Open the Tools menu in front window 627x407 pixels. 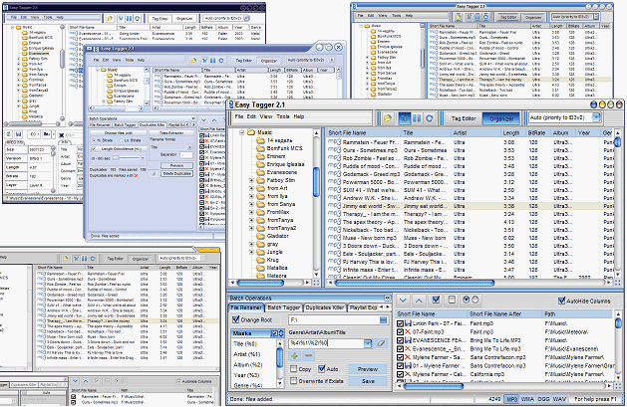(x=283, y=116)
